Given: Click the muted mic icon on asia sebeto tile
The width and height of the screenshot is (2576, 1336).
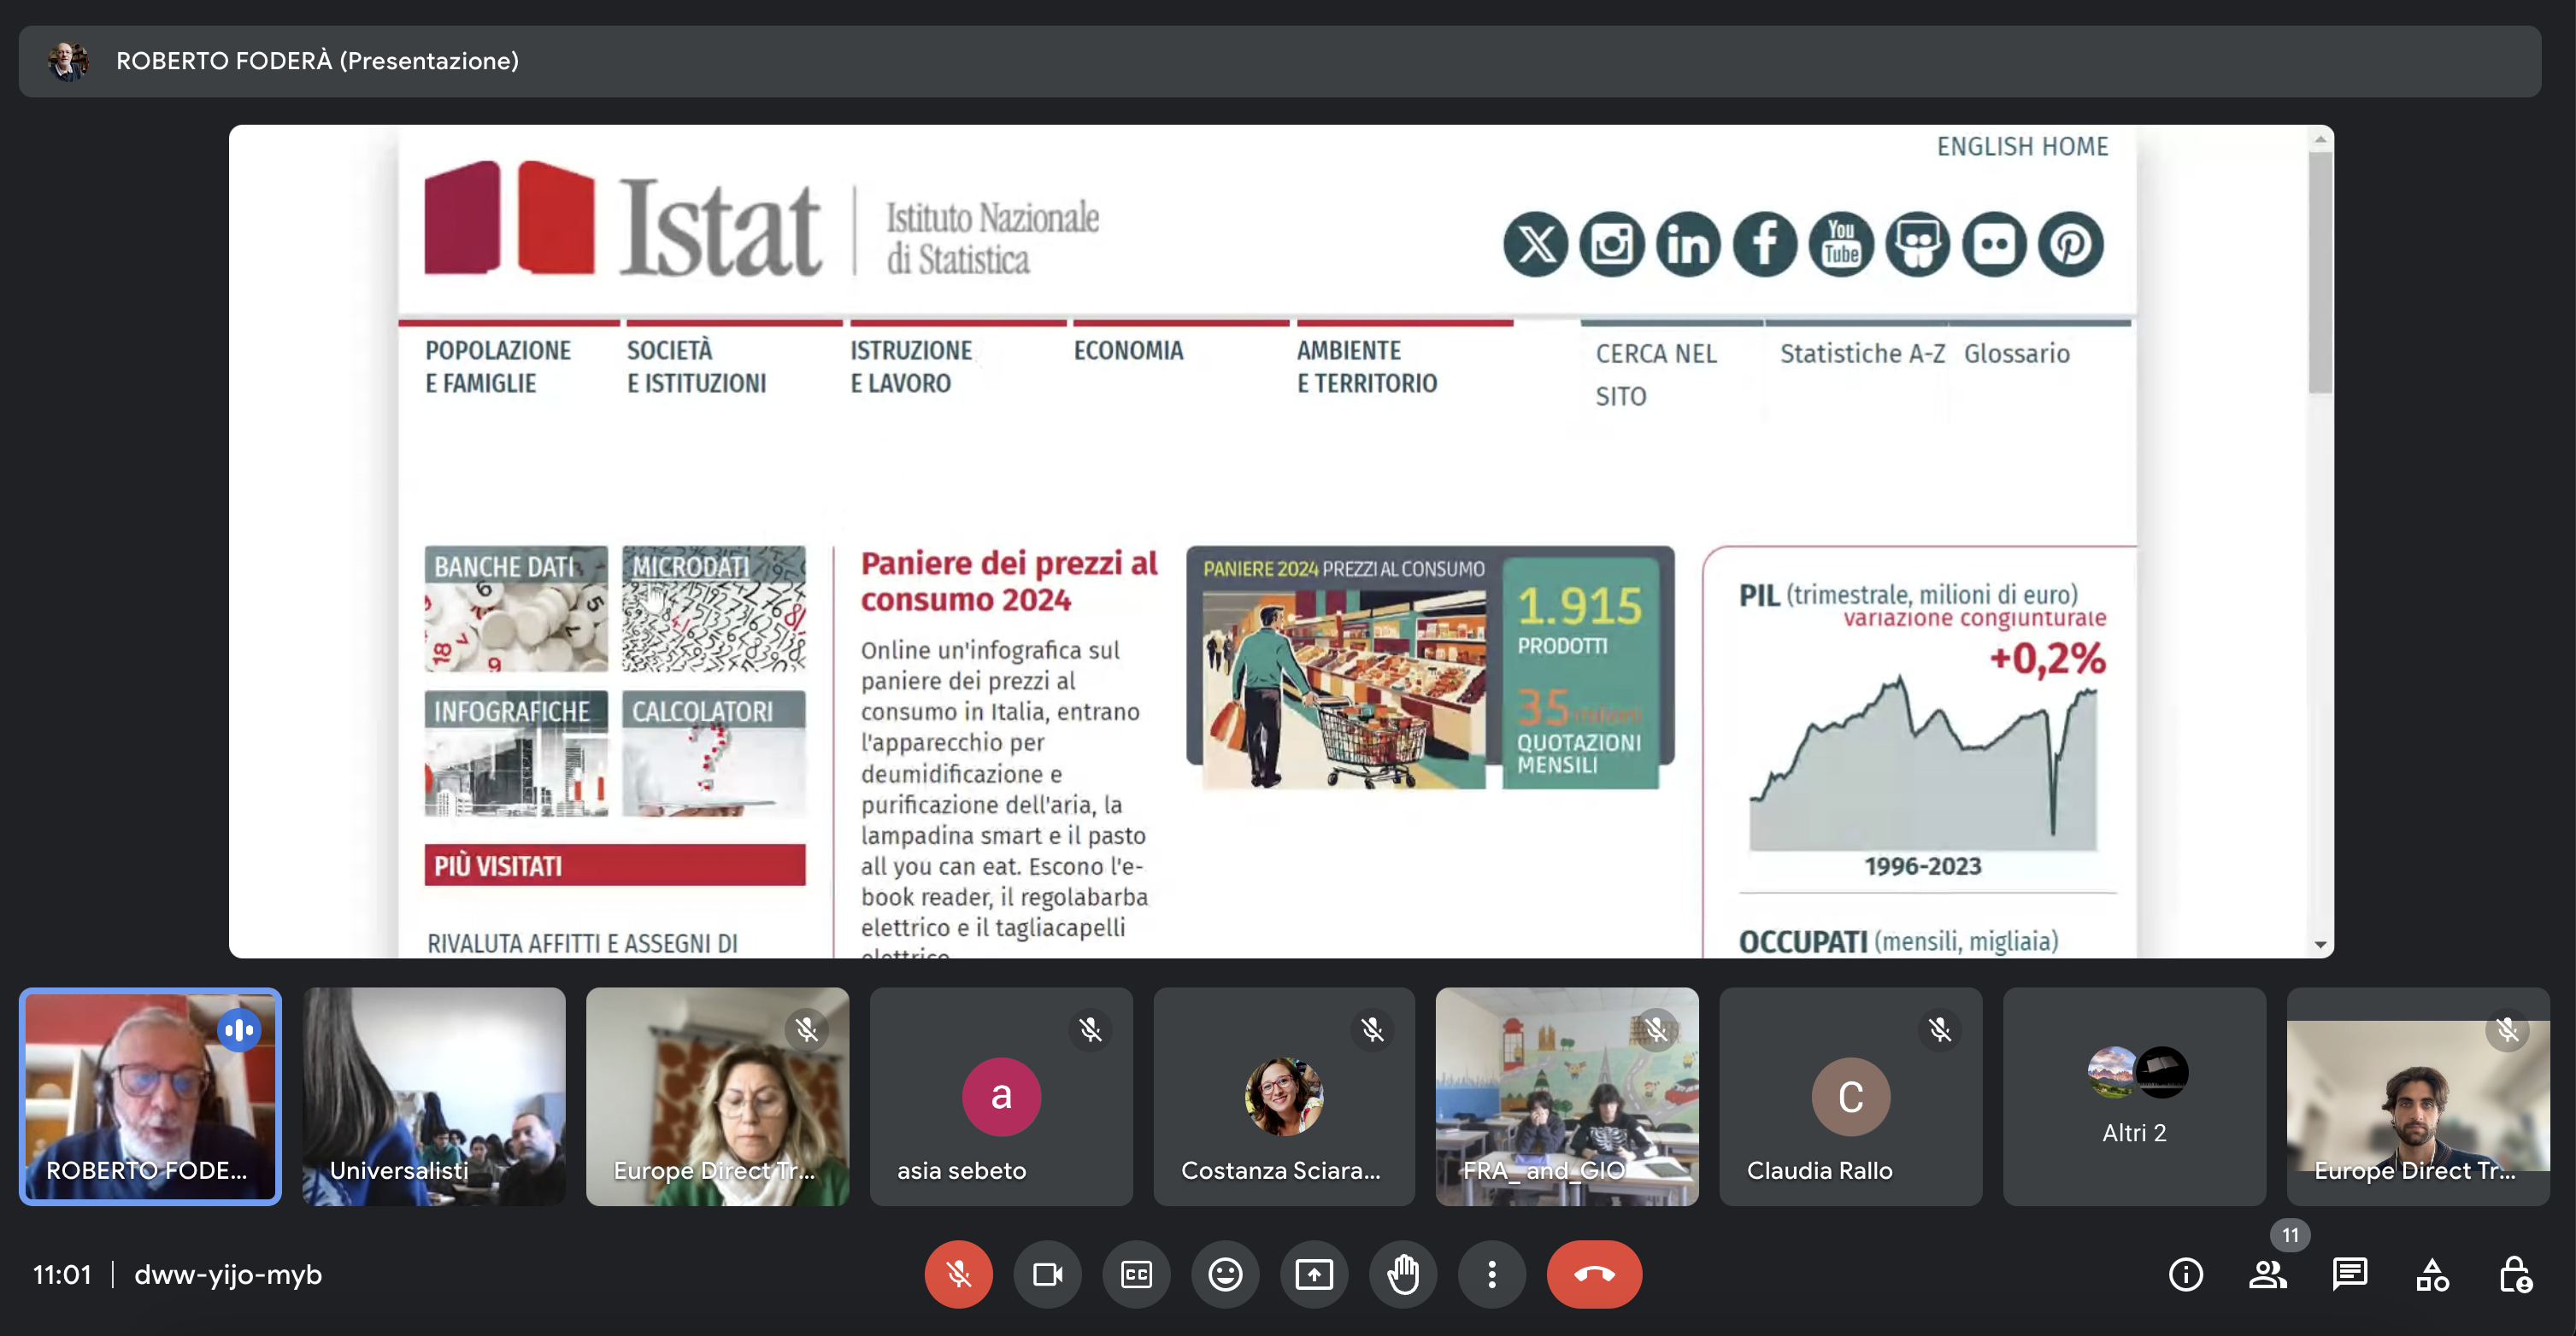Looking at the screenshot, I should (1090, 1029).
